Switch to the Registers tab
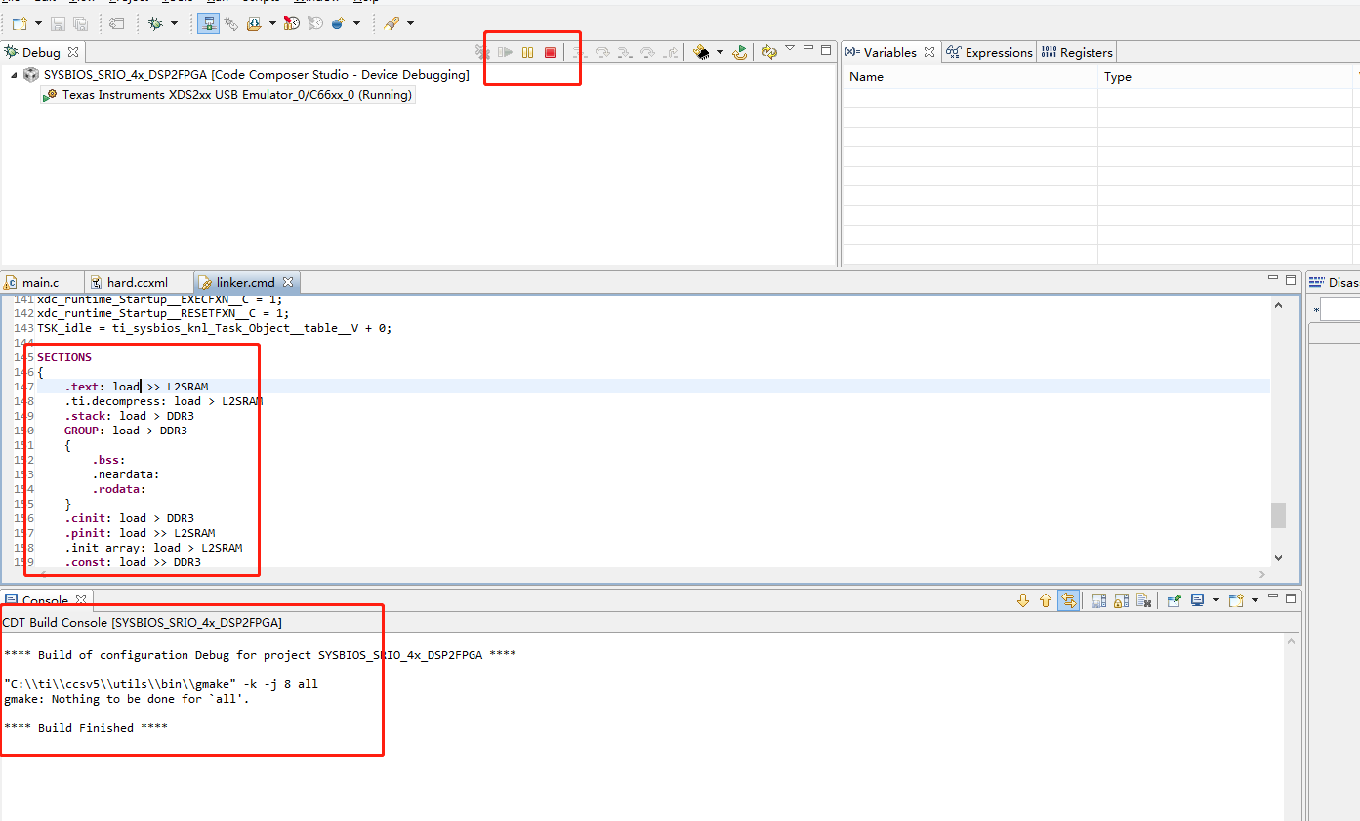Viewport: 1360px width, 821px height. pos(1077,52)
